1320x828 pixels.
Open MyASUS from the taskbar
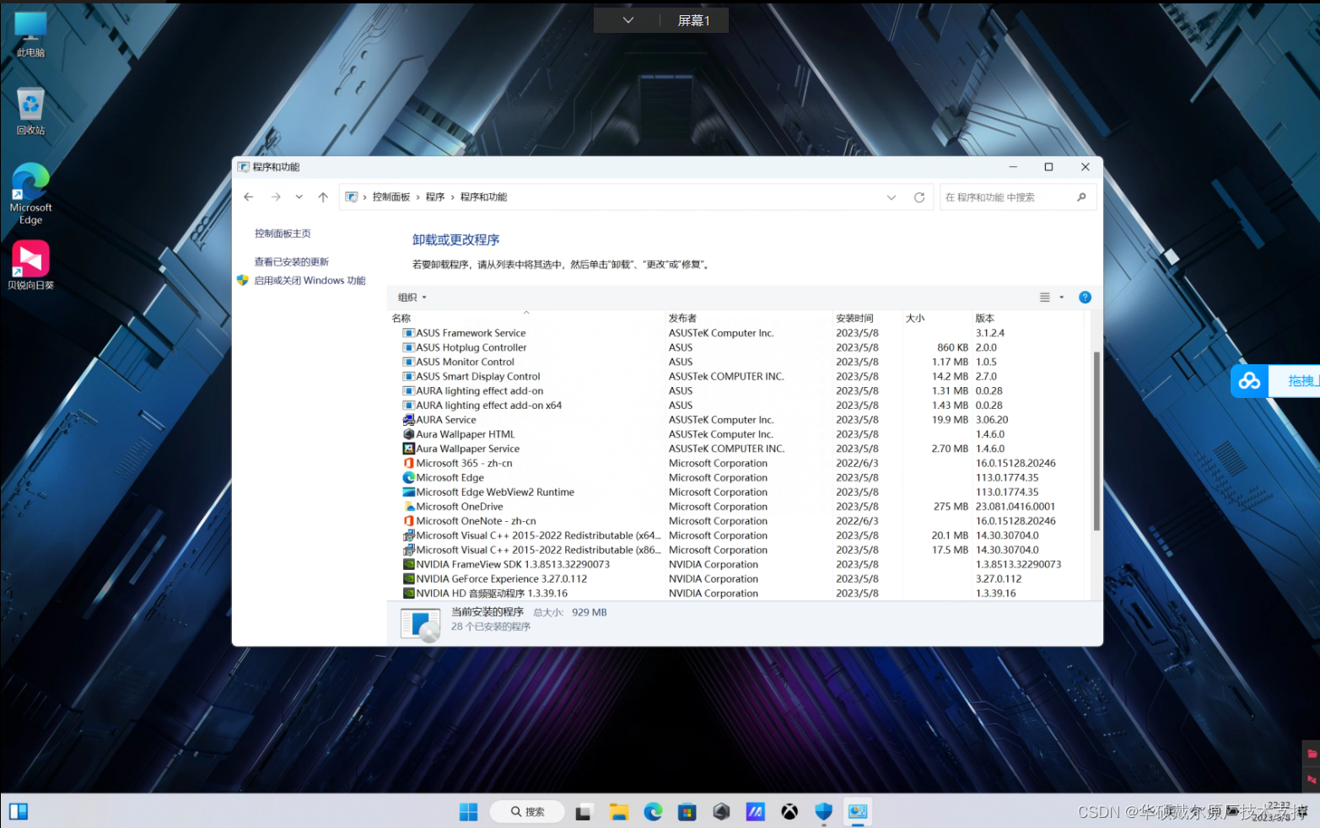[755, 812]
